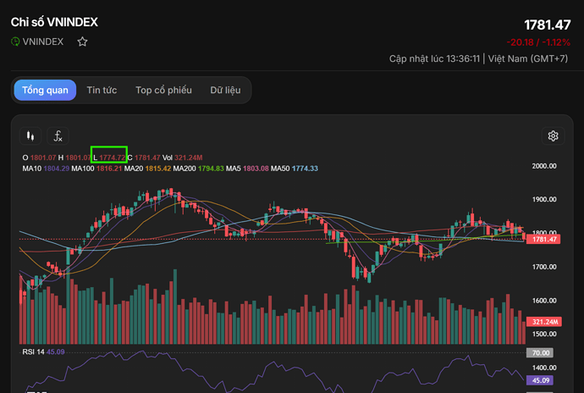Screen dimensions: 584x393
Task: Click the purple 45.09 RSI tag on axis
Action: point(540,380)
